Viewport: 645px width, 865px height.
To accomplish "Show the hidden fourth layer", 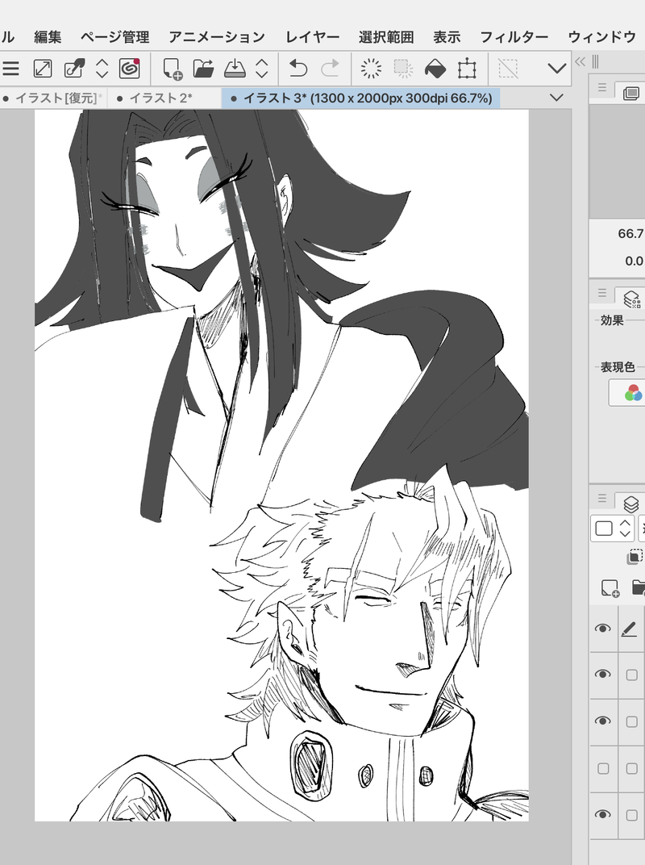I will pos(603,768).
